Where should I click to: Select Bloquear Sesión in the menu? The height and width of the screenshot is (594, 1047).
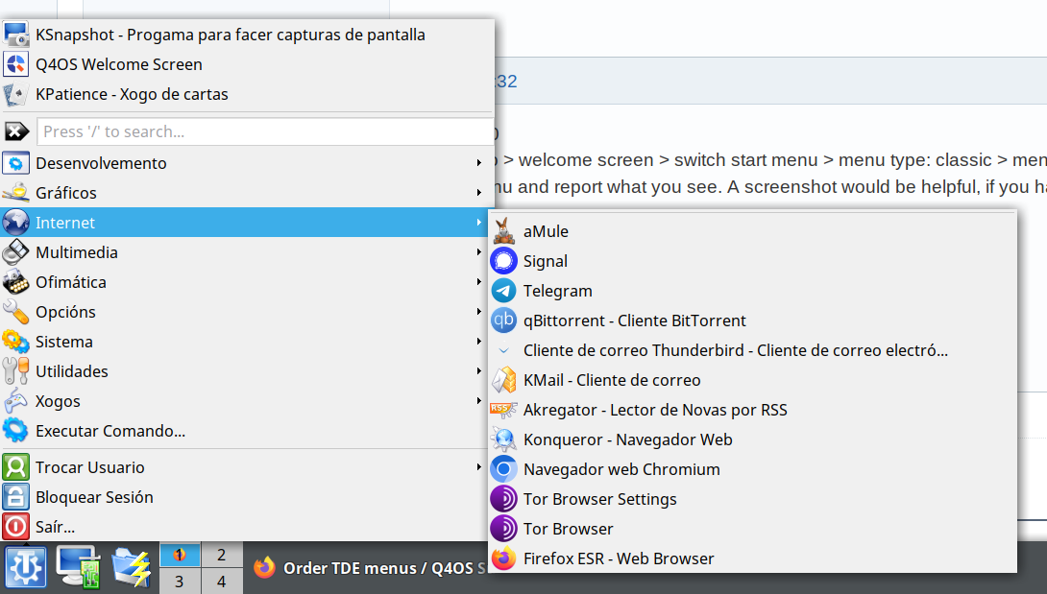(x=247, y=497)
